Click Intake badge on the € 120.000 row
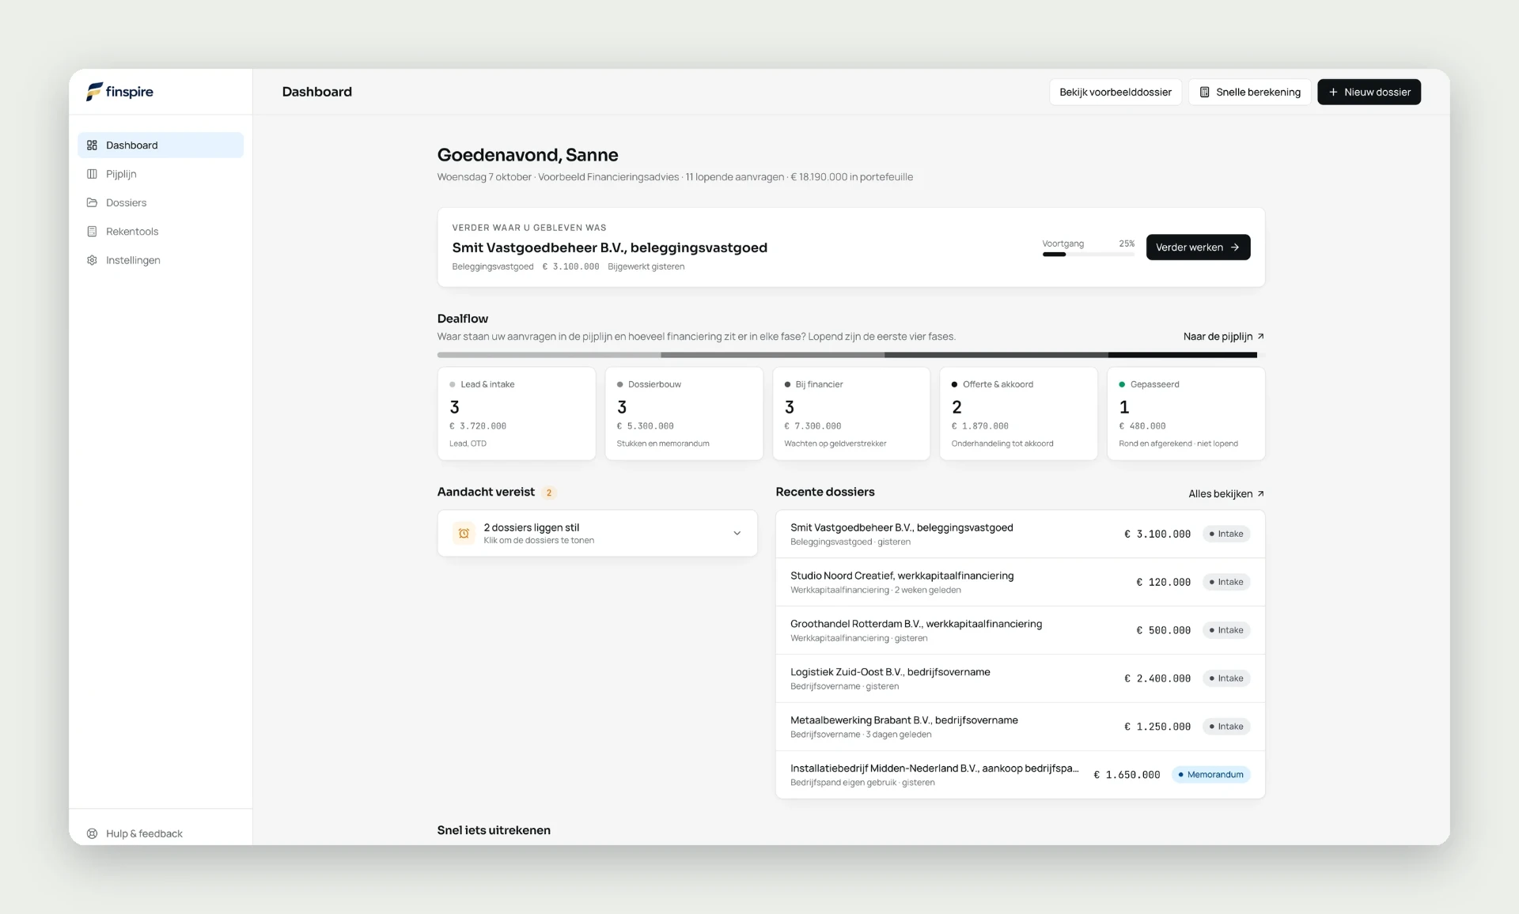This screenshot has width=1519, height=914. pyautogui.click(x=1226, y=582)
